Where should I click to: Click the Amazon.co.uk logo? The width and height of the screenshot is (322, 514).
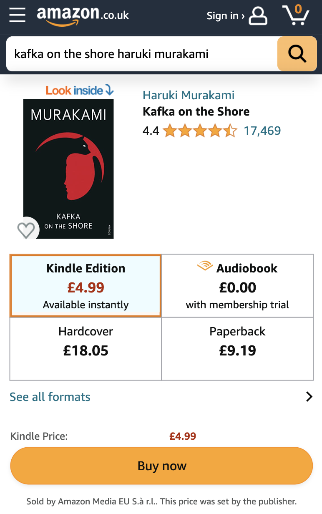83,16
